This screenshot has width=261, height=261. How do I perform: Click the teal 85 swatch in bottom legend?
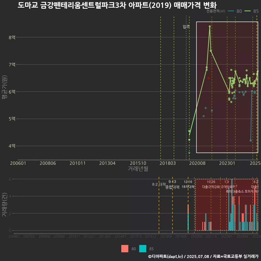tap(143, 249)
